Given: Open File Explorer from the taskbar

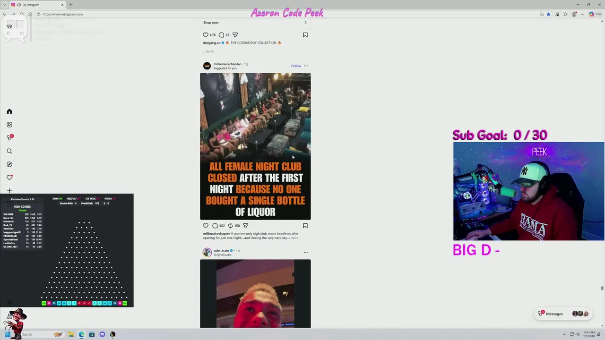Looking at the screenshot, I should coord(71,334).
